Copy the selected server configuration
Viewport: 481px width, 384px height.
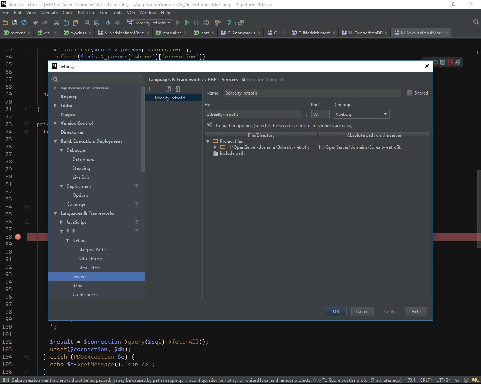tap(168, 89)
